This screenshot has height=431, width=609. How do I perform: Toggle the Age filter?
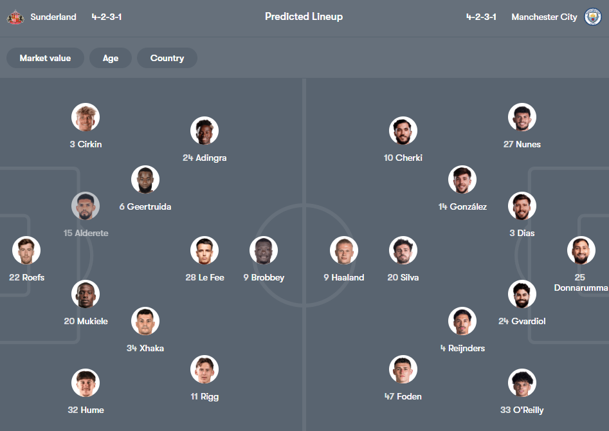(x=110, y=58)
